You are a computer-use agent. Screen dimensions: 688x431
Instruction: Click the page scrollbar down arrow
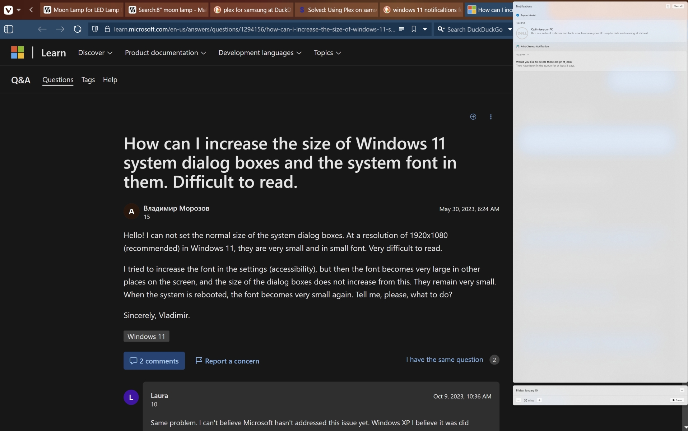click(x=686, y=427)
